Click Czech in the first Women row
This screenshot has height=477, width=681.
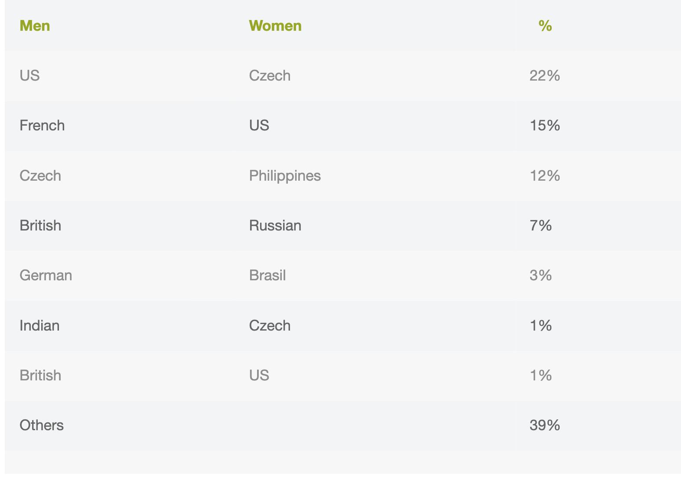click(270, 76)
